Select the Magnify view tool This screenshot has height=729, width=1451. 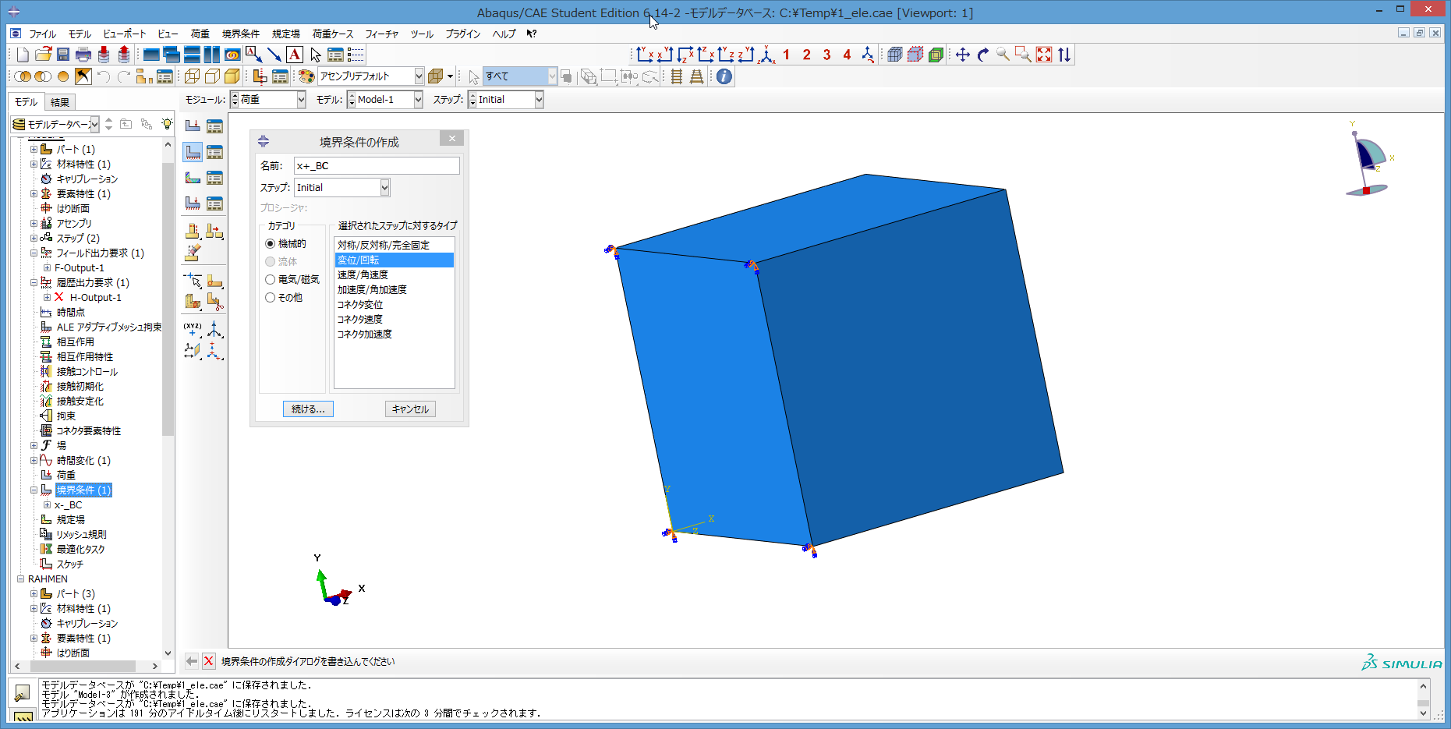[x=1003, y=55]
